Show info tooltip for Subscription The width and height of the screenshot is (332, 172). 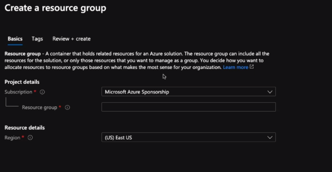(42, 92)
